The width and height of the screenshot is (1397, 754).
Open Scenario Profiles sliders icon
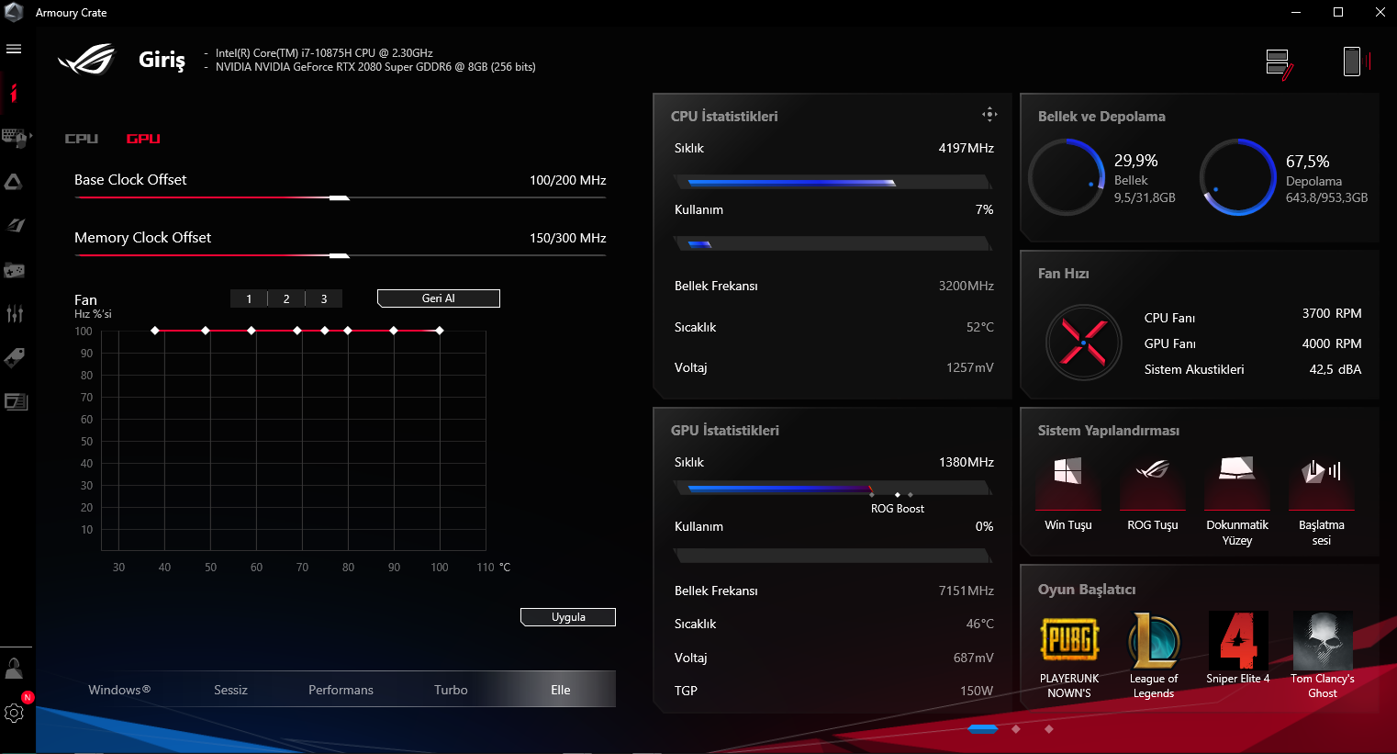pyautogui.click(x=15, y=314)
